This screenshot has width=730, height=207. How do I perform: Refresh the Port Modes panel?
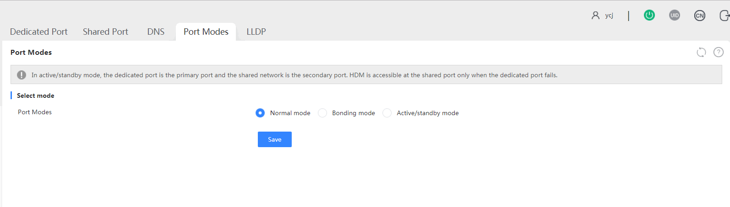(x=701, y=52)
